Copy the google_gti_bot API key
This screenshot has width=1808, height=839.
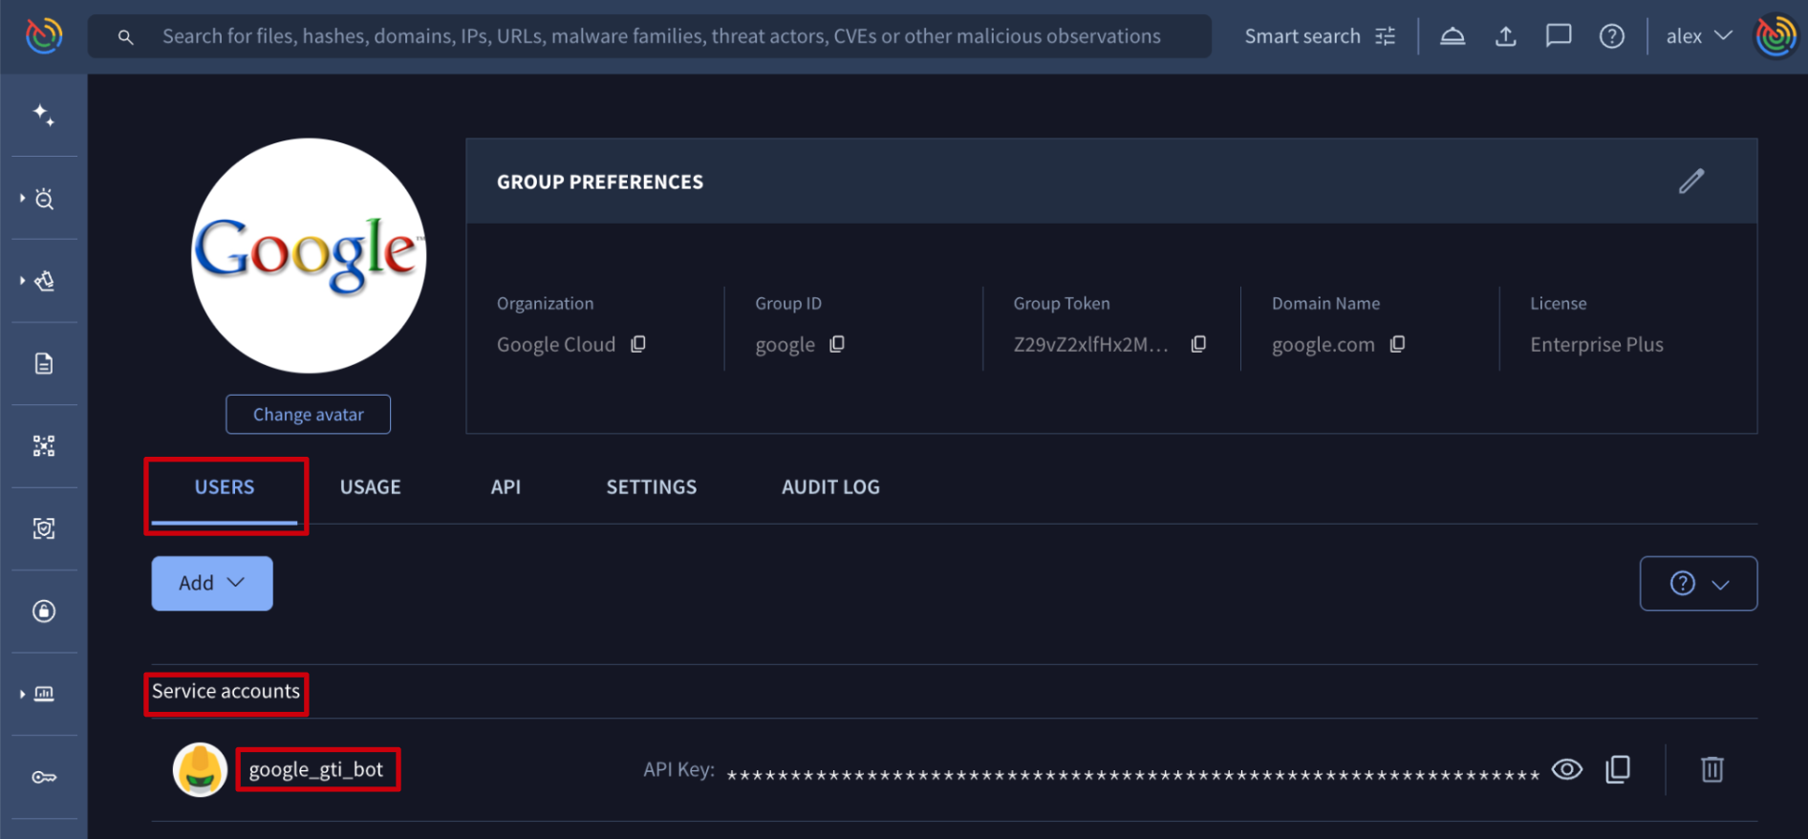(x=1618, y=769)
